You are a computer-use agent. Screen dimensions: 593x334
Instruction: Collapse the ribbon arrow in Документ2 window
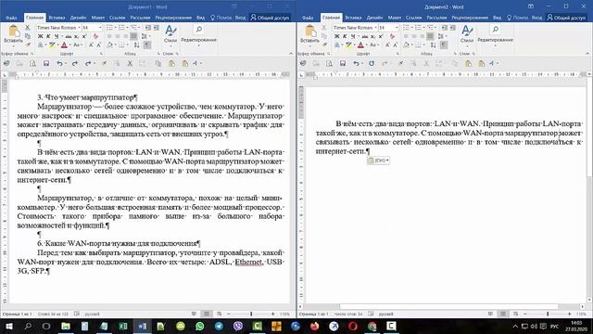(587, 54)
